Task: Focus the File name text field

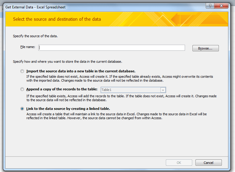Action: (111, 47)
